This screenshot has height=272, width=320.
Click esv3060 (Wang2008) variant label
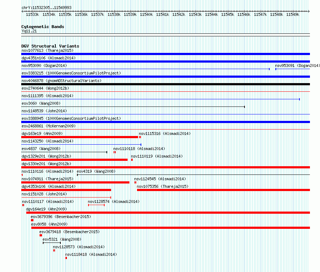point(41,103)
